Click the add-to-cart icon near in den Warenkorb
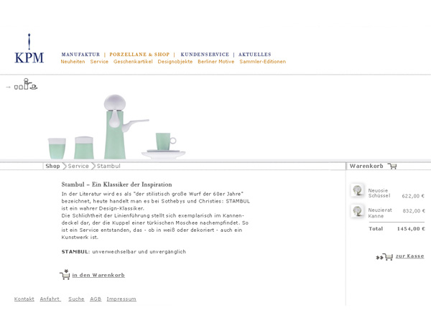The image size is (431, 318). pyautogui.click(x=65, y=274)
